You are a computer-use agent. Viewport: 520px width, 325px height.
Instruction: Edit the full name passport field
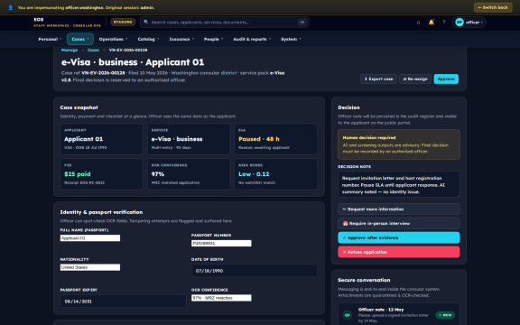pyautogui.click(x=90, y=238)
